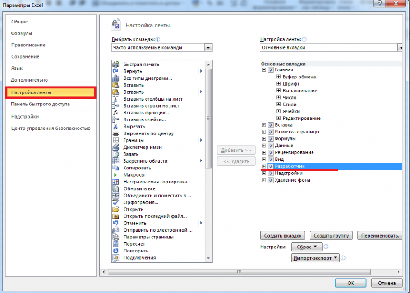410x293 pixels.
Task: Click the command list vertical scrollbar thumb
Action: (x=208, y=118)
